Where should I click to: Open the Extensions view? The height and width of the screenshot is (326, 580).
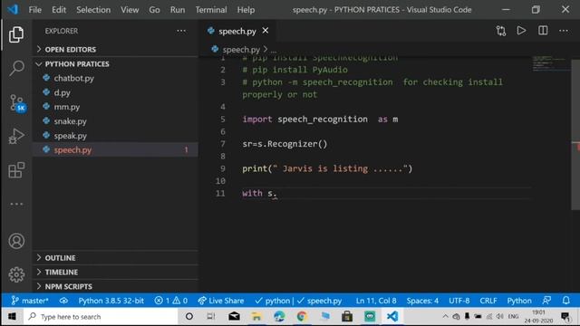coord(16,170)
